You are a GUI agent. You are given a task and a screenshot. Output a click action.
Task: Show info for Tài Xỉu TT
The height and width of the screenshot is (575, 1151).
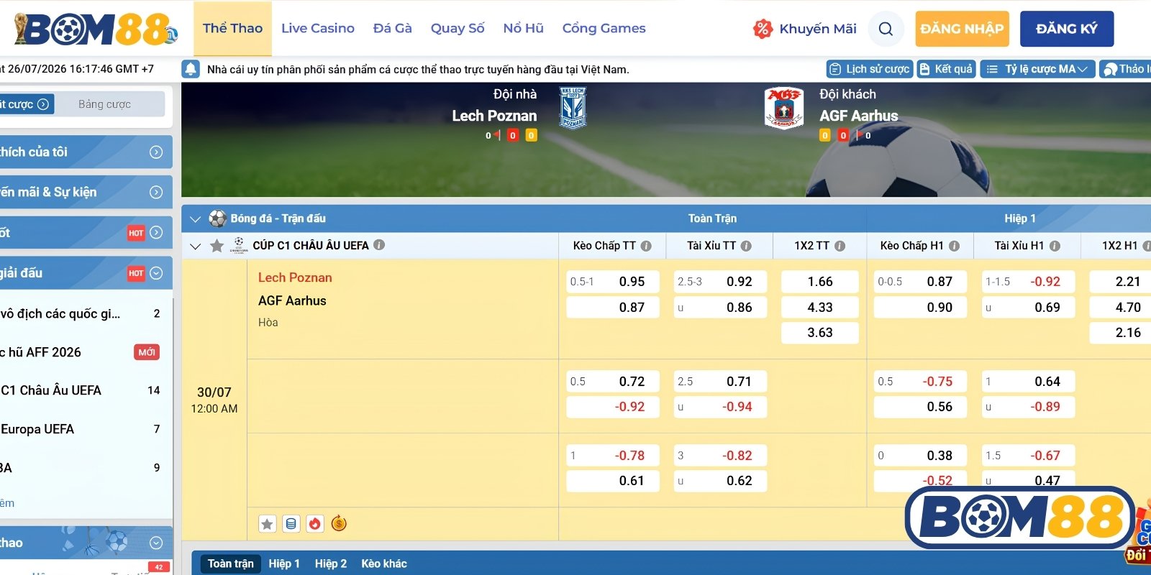[746, 246]
